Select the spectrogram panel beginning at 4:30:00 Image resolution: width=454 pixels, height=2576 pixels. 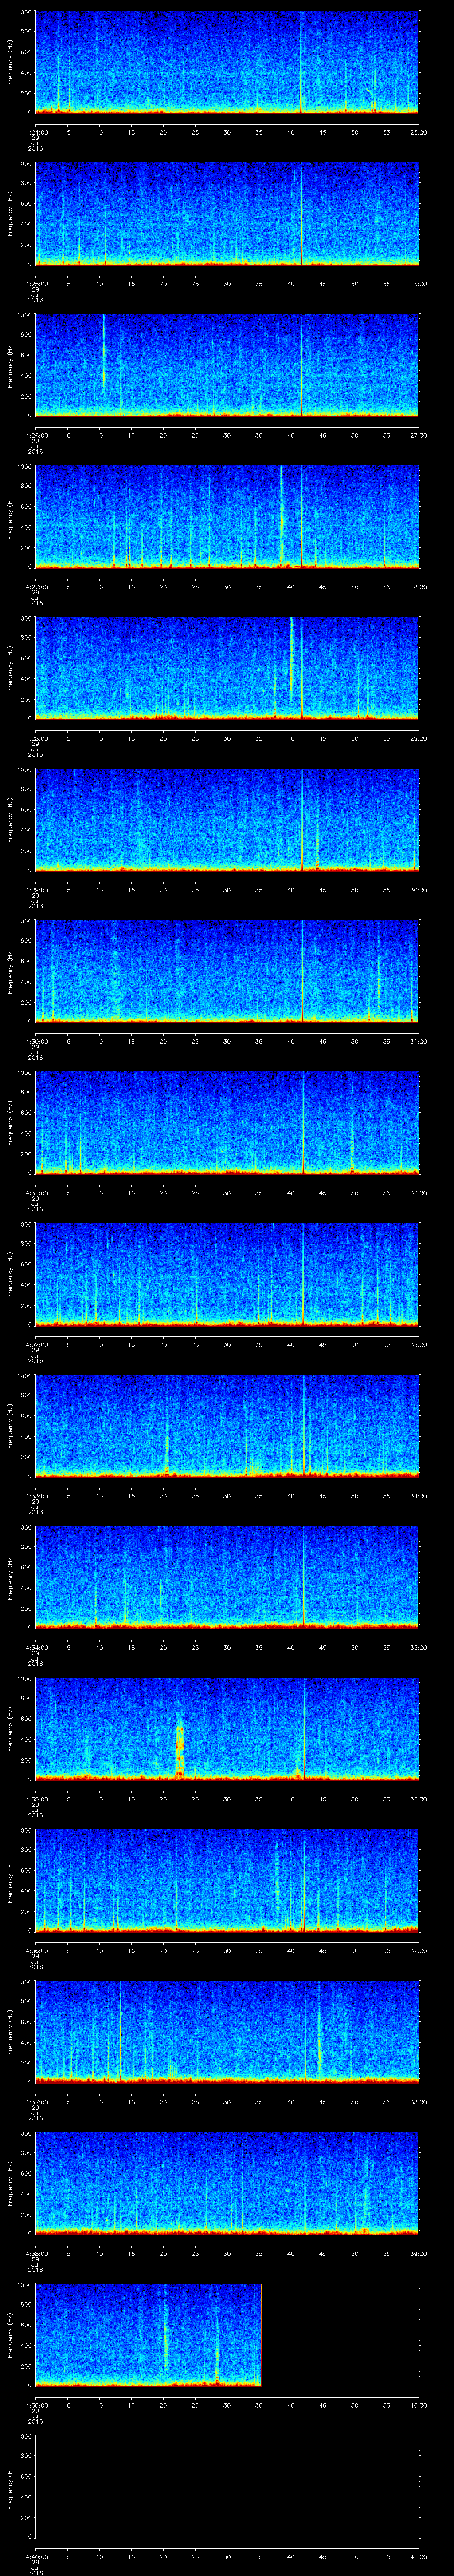(x=227, y=971)
